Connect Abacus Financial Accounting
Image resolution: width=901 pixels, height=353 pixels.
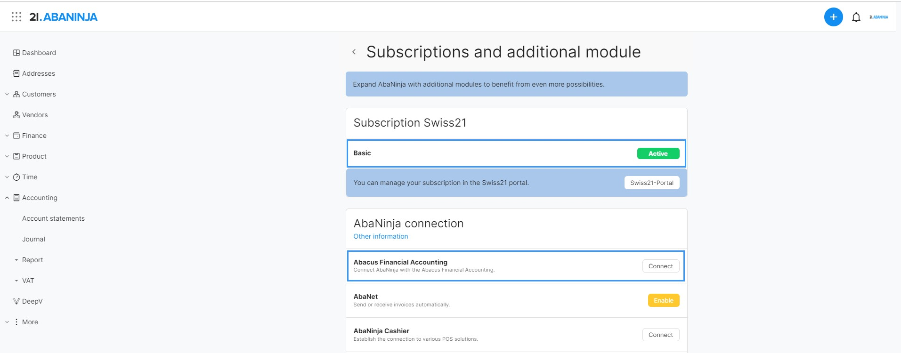click(661, 266)
